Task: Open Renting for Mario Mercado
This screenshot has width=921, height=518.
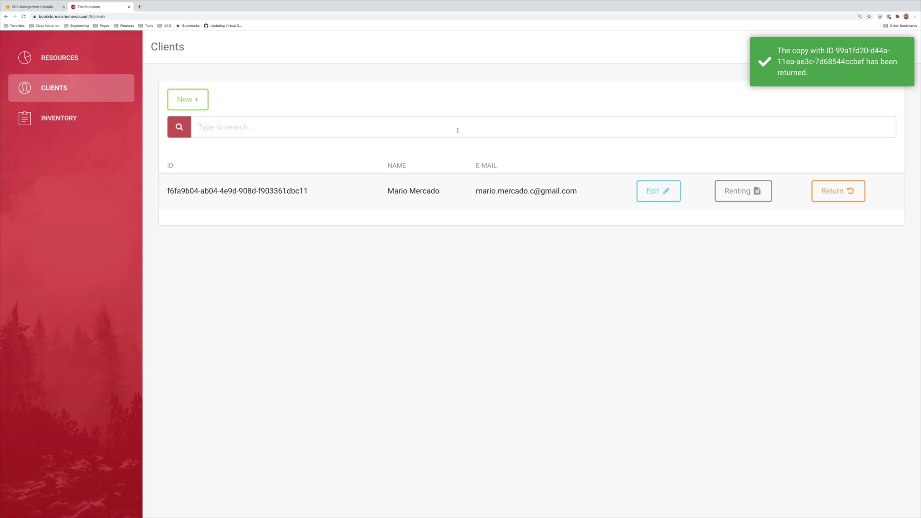Action: click(x=743, y=191)
